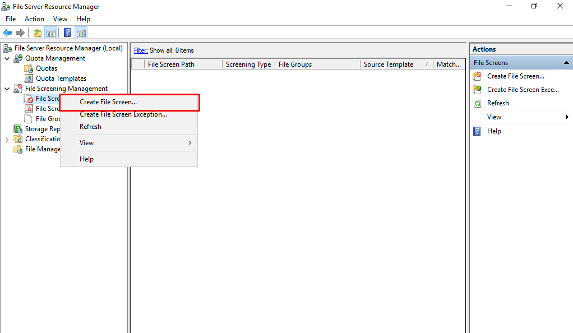Select the File Server Resource Manager (Local) root node
The height and width of the screenshot is (333, 573).
pos(68,48)
